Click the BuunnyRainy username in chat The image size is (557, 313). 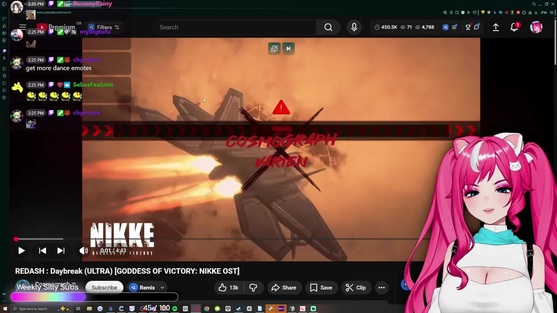coord(93,3)
